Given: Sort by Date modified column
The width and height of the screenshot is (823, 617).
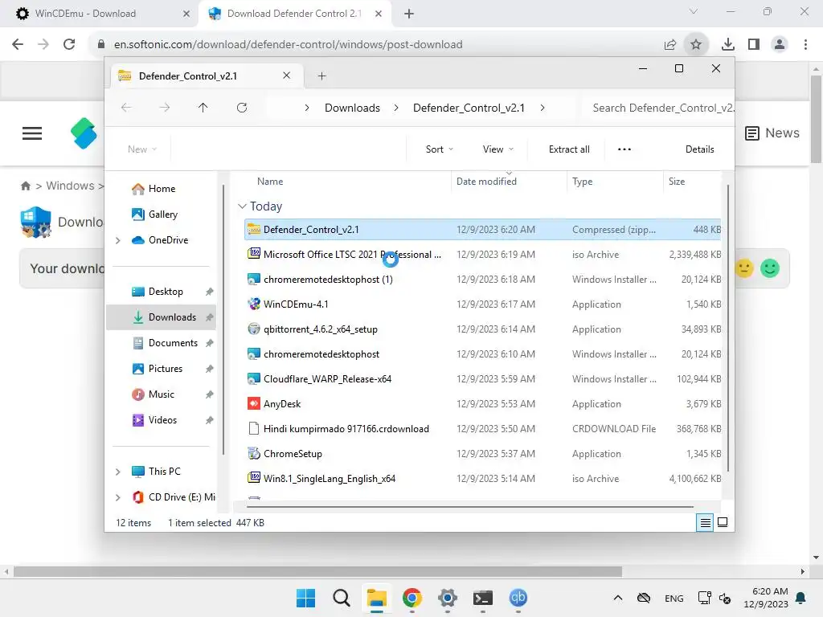Looking at the screenshot, I should click(x=508, y=182).
